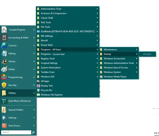Click the Utilities folder icon
This screenshot has width=159, height=136.
click(4, 93)
